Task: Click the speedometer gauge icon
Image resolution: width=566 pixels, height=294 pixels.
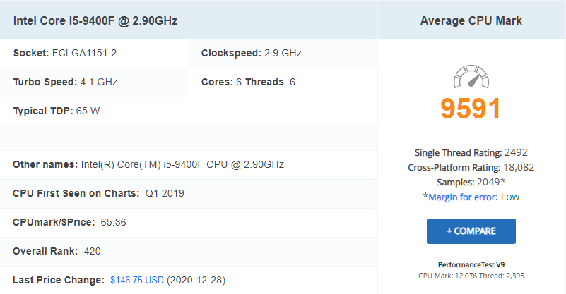Action: (x=471, y=78)
